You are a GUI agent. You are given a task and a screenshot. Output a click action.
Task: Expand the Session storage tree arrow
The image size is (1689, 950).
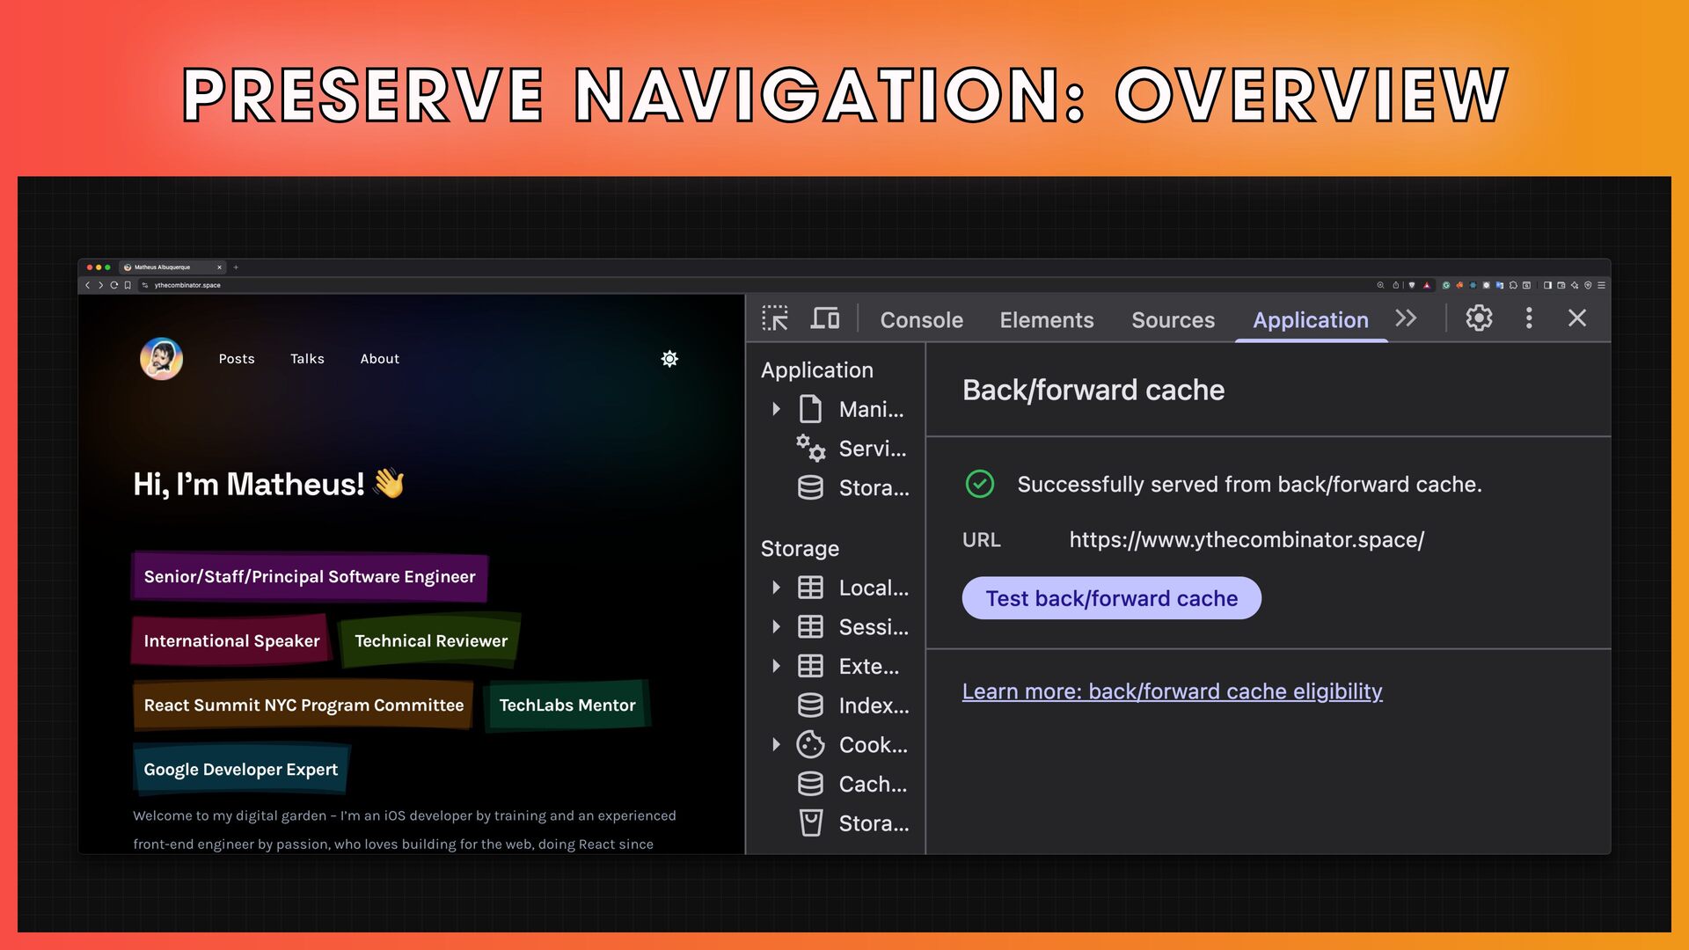tap(776, 627)
